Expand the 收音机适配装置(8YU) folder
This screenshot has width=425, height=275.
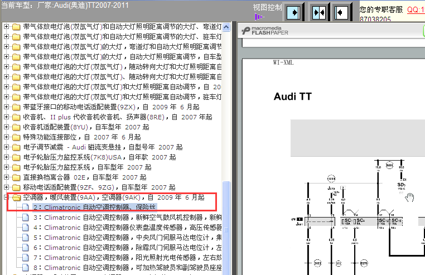pos(6,127)
